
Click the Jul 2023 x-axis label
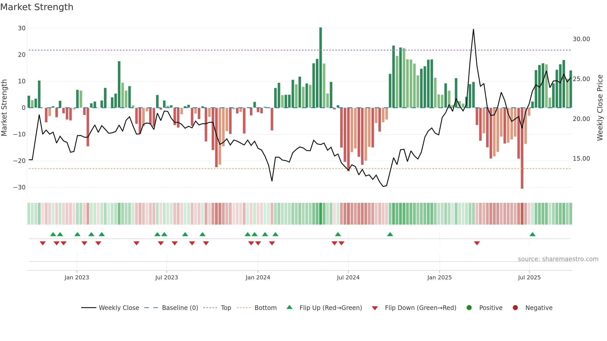[167, 277]
